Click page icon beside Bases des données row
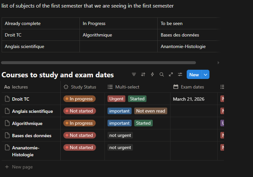The height and width of the screenshot is (177, 253). tap(7, 135)
